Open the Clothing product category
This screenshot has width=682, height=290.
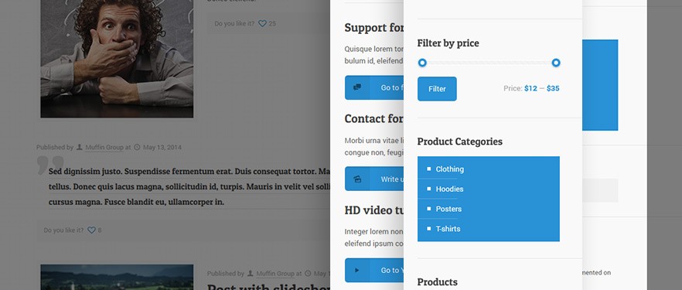pos(450,169)
